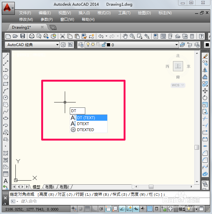Screen dimensions: 212x214
Task: Open status bar application menu arrow
Action: point(196,209)
